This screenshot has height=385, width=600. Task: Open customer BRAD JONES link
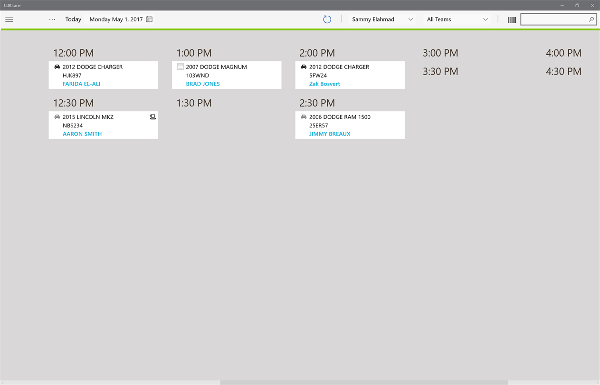203,84
